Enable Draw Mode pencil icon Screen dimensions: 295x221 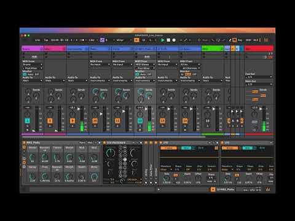click(230, 40)
